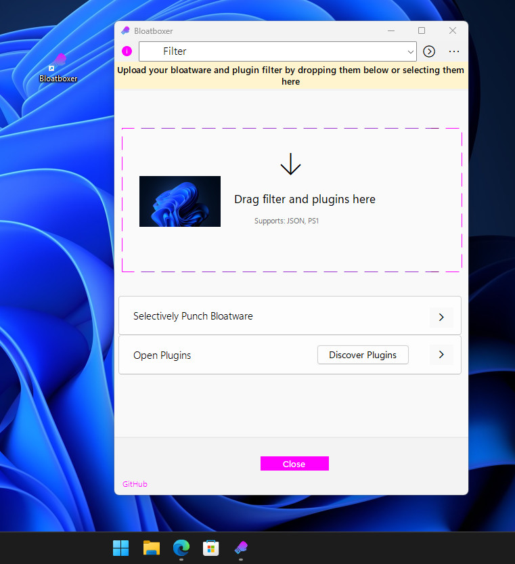
Task: Click the Windows wallpaper thumbnail
Action: tap(180, 202)
